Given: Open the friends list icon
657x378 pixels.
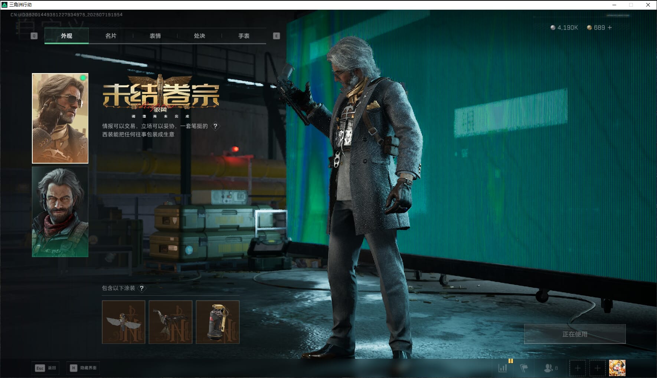Looking at the screenshot, I should tap(551, 368).
